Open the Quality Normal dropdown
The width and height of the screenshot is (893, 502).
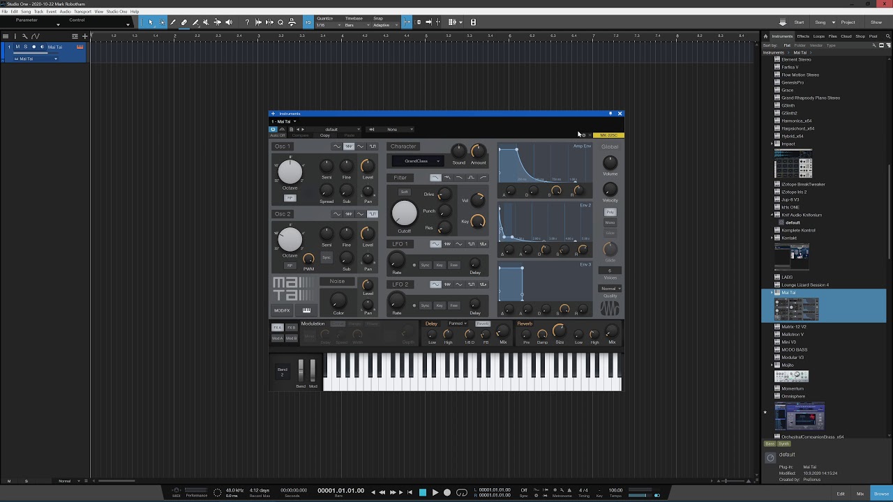tap(610, 289)
